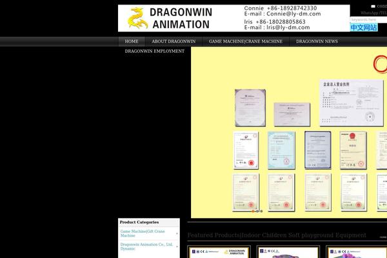
Task: Click the golden dragon logo
Action: [x=138, y=18]
